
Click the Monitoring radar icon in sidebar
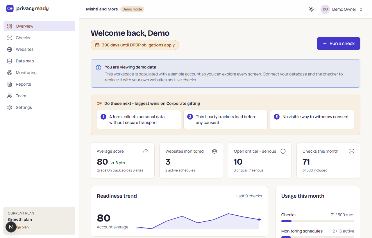[x=10, y=73]
